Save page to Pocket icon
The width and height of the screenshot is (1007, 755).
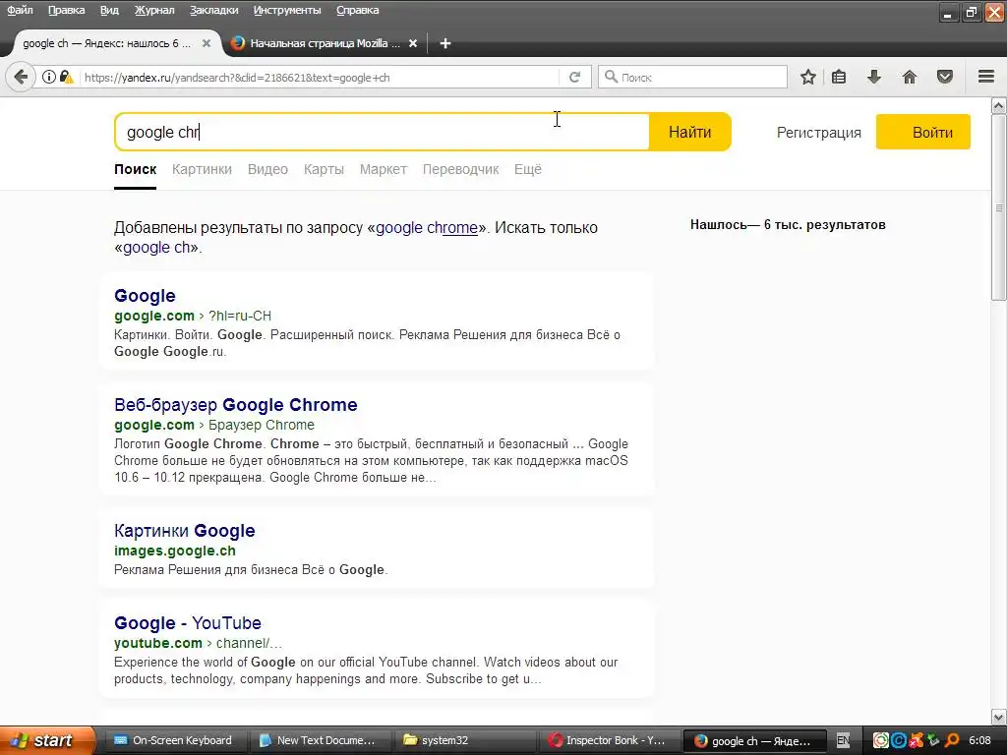(x=945, y=77)
